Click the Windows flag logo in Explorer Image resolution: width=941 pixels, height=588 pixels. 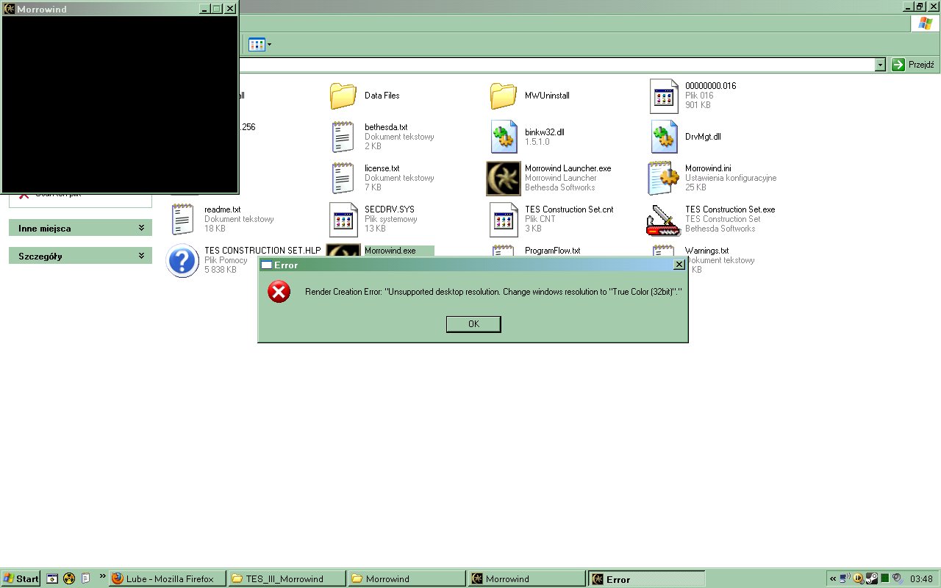[x=925, y=24]
